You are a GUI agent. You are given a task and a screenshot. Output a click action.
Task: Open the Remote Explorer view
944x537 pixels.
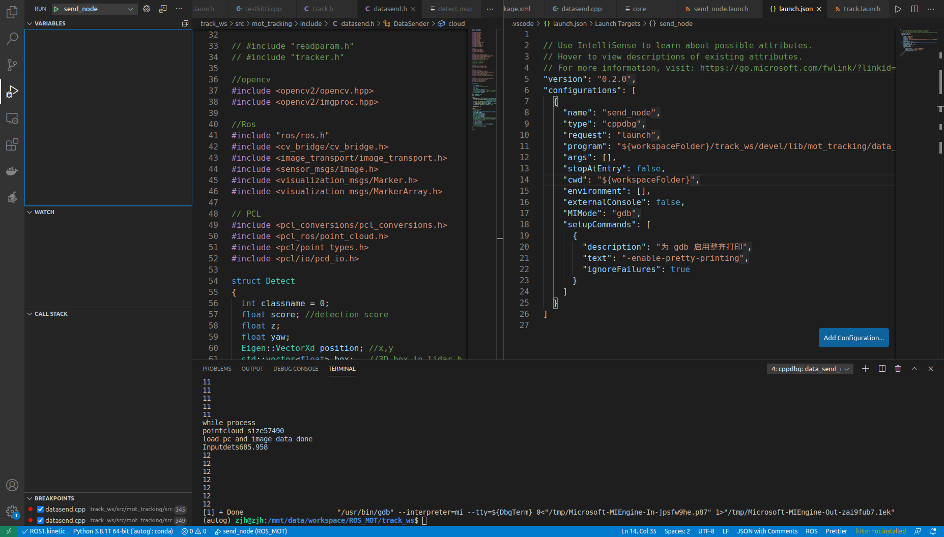pyautogui.click(x=12, y=118)
